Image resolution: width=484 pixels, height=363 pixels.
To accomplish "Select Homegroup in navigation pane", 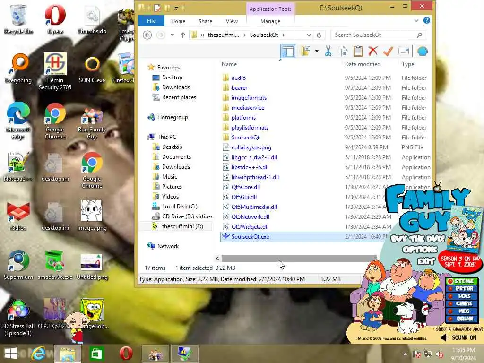I will click(173, 117).
